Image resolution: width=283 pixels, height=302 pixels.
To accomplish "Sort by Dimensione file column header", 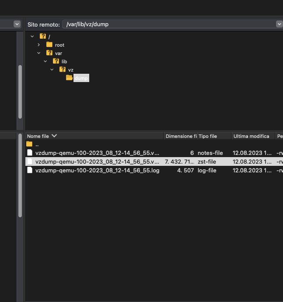I will click(180, 136).
